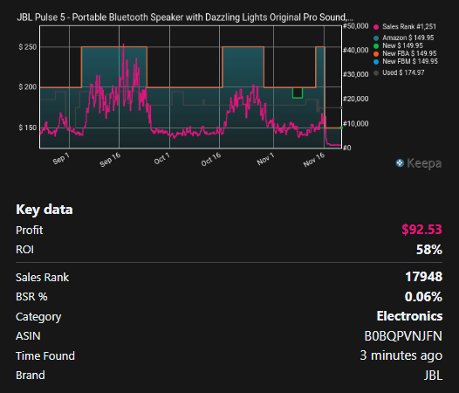459x393 pixels.
Task: Click the $ 200 price axis label
Action: (28, 87)
